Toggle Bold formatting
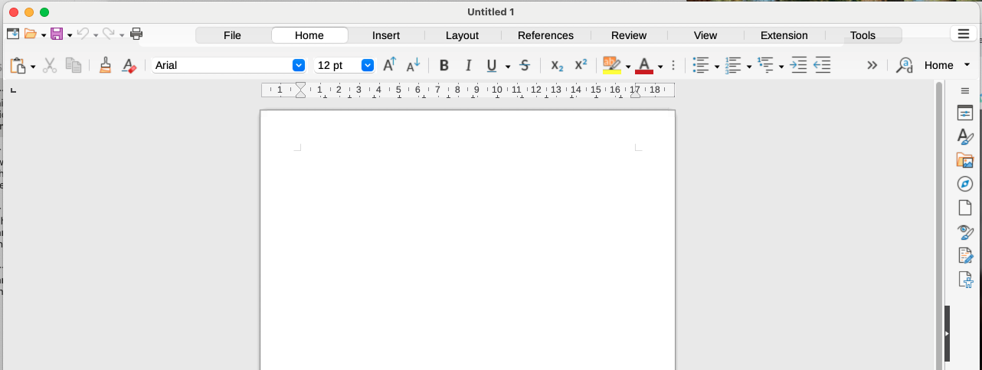 [444, 66]
